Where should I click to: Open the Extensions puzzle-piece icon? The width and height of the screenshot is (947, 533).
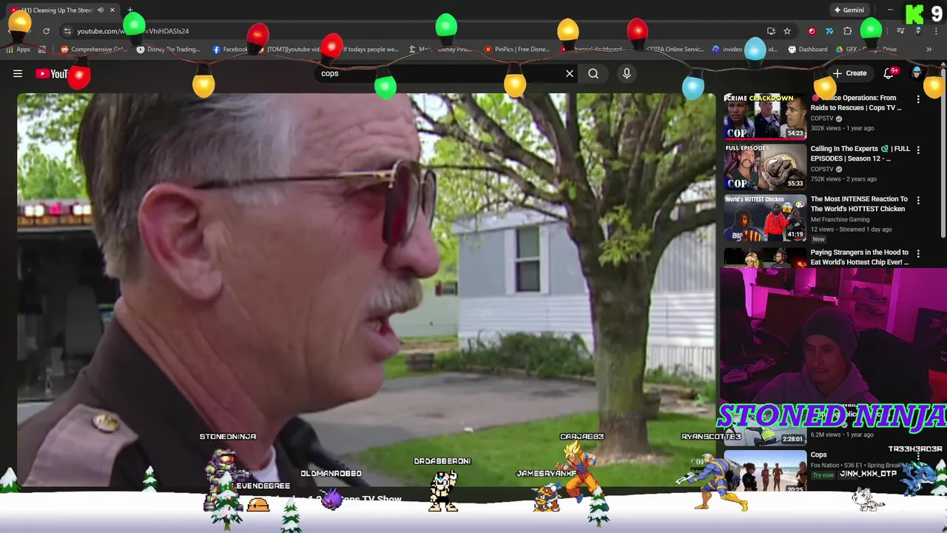(848, 31)
